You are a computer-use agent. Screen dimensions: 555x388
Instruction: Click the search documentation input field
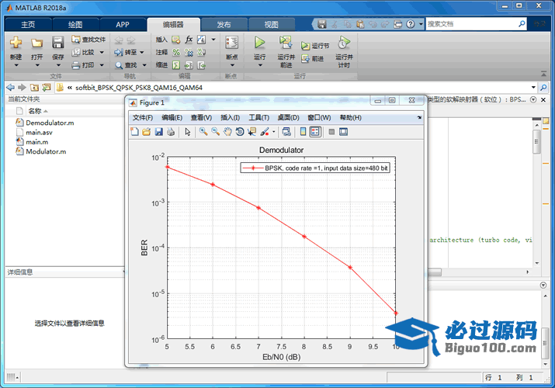pyautogui.click(x=472, y=24)
